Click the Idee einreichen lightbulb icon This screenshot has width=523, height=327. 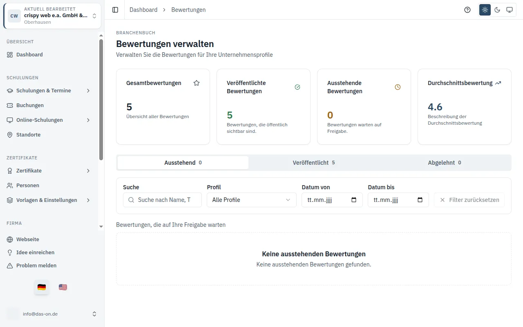(10, 253)
